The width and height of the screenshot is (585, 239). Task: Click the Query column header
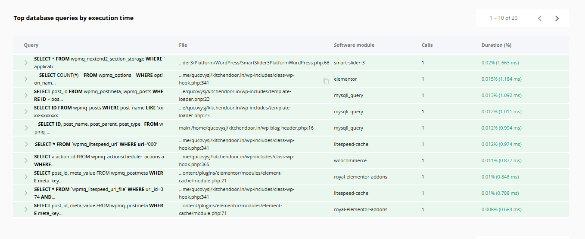tap(31, 45)
